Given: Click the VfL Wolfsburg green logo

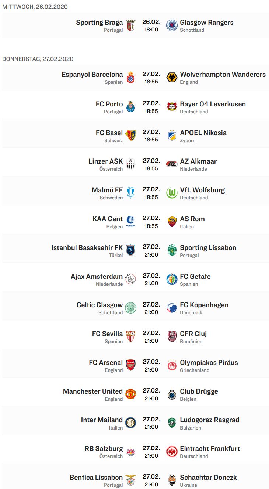Looking at the screenshot, I should [x=172, y=193].
